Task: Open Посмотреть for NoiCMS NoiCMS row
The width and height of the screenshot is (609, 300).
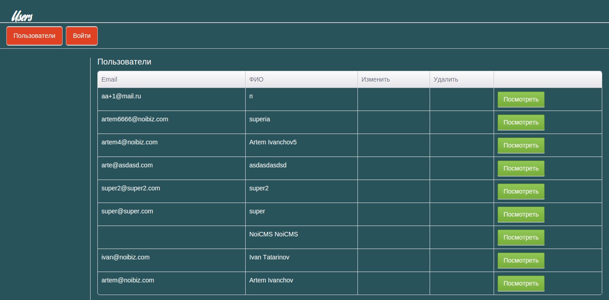Action: (x=521, y=238)
